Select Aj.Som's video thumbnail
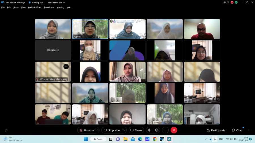This screenshot has height=143, width=255. (x=90, y=29)
